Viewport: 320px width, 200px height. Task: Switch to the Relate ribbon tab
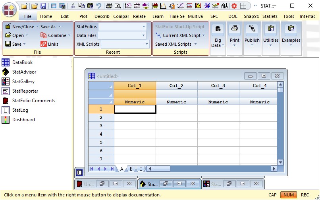[139, 16]
